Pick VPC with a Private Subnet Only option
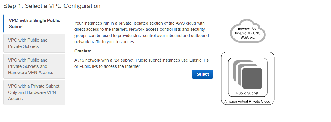 click(34, 92)
